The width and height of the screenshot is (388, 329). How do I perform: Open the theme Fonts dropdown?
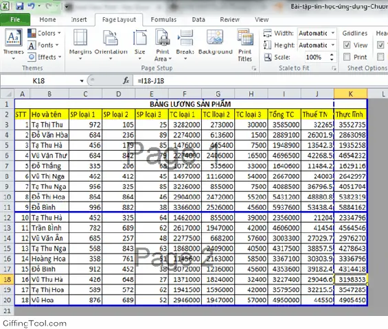(x=43, y=45)
